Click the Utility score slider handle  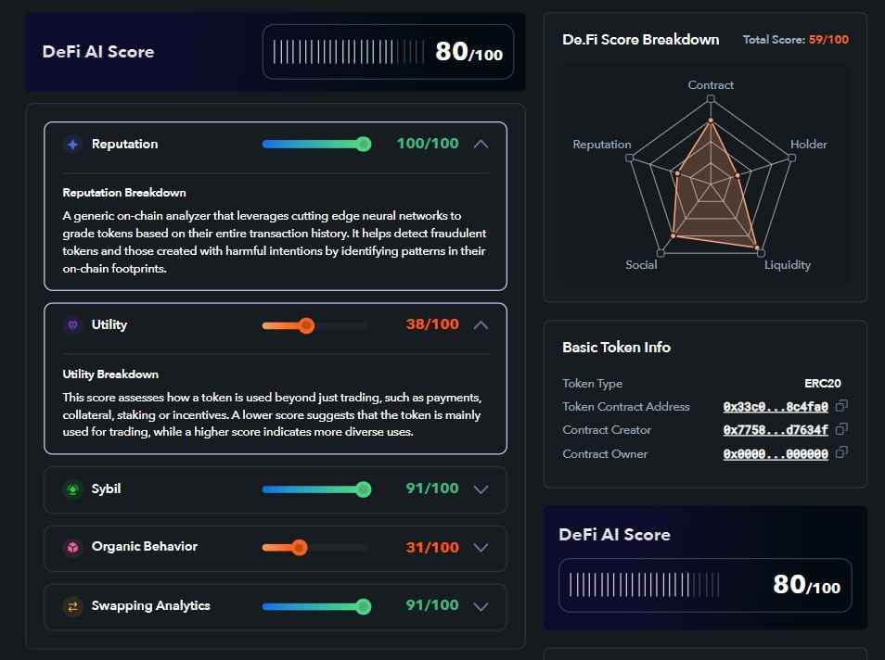point(306,325)
